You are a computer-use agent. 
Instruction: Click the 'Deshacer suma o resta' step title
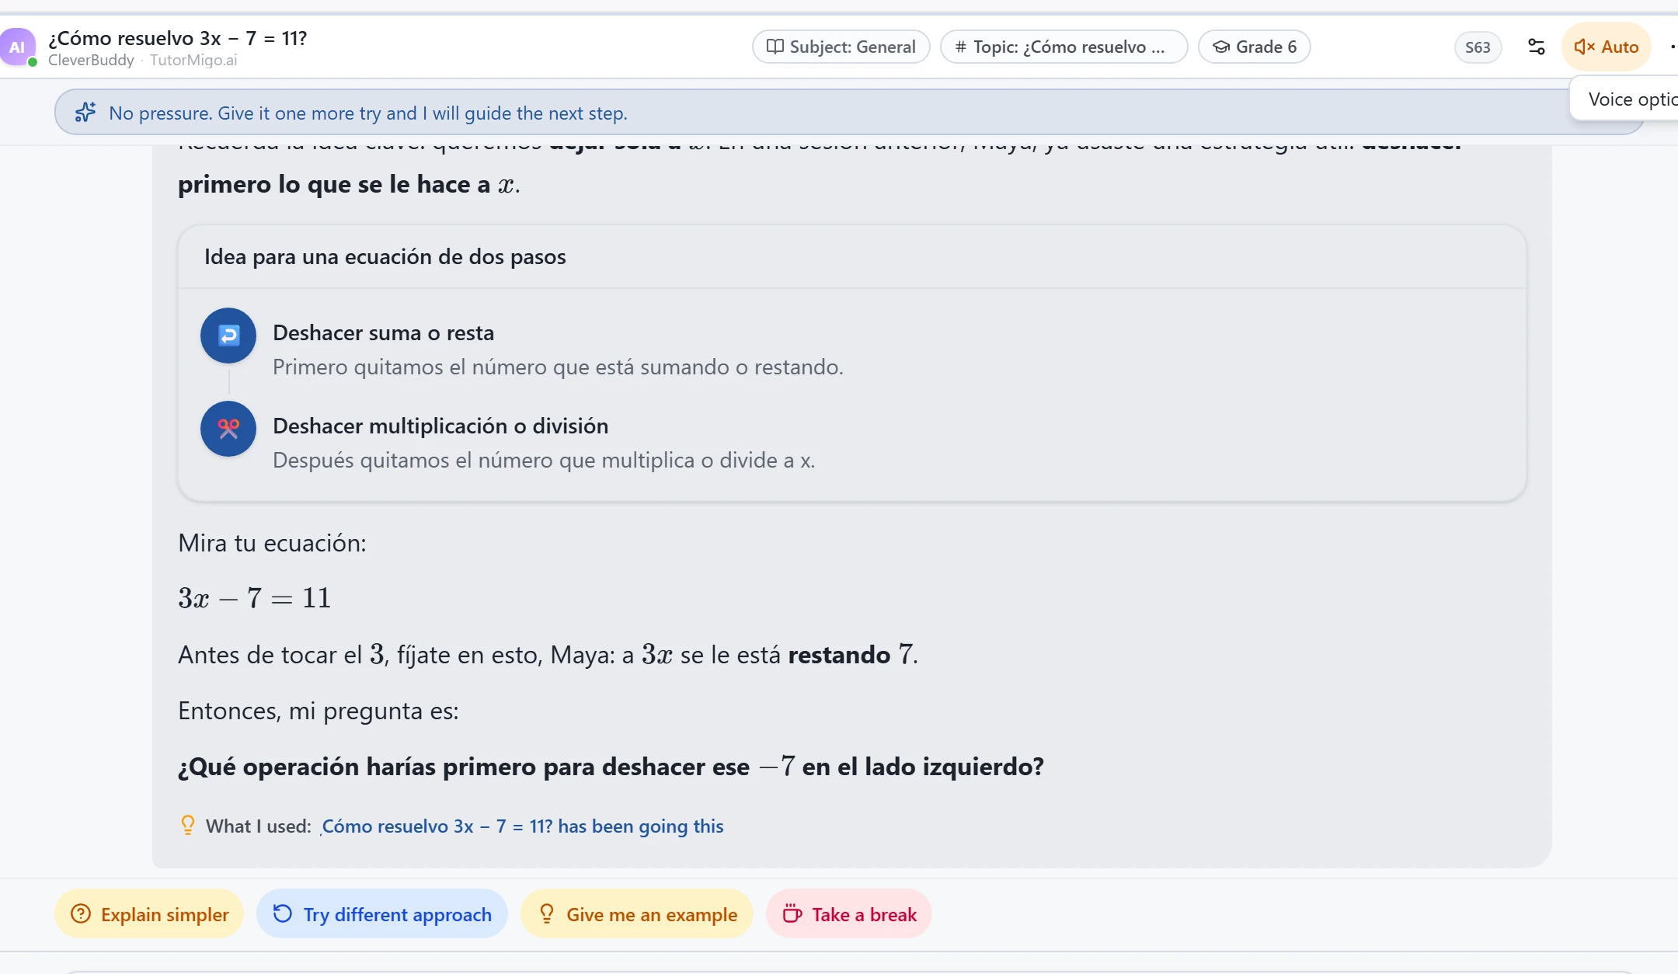384,333
